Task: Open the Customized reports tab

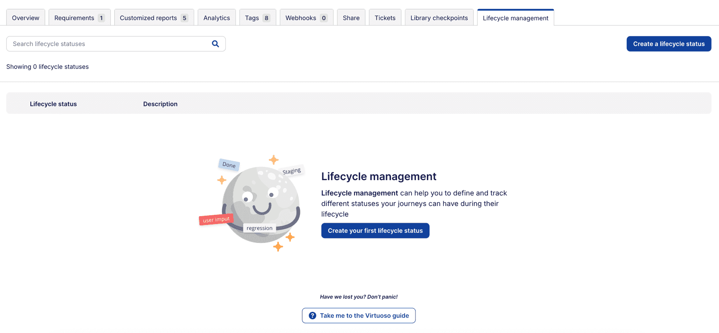Action: 154,18
